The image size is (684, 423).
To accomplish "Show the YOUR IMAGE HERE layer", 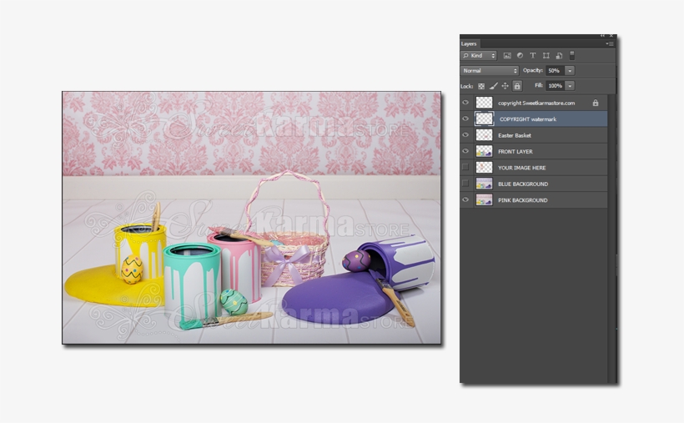I will pos(465,168).
